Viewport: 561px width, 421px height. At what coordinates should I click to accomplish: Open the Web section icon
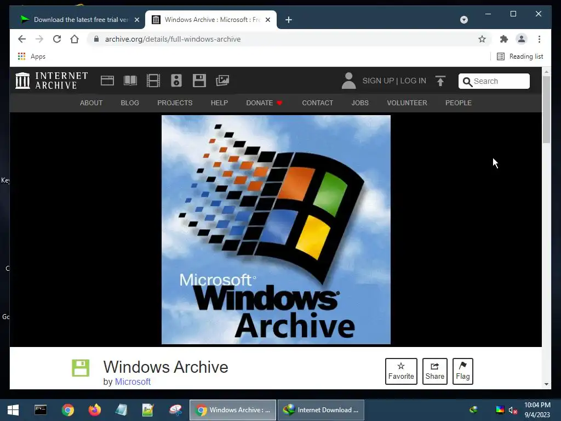pyautogui.click(x=107, y=81)
